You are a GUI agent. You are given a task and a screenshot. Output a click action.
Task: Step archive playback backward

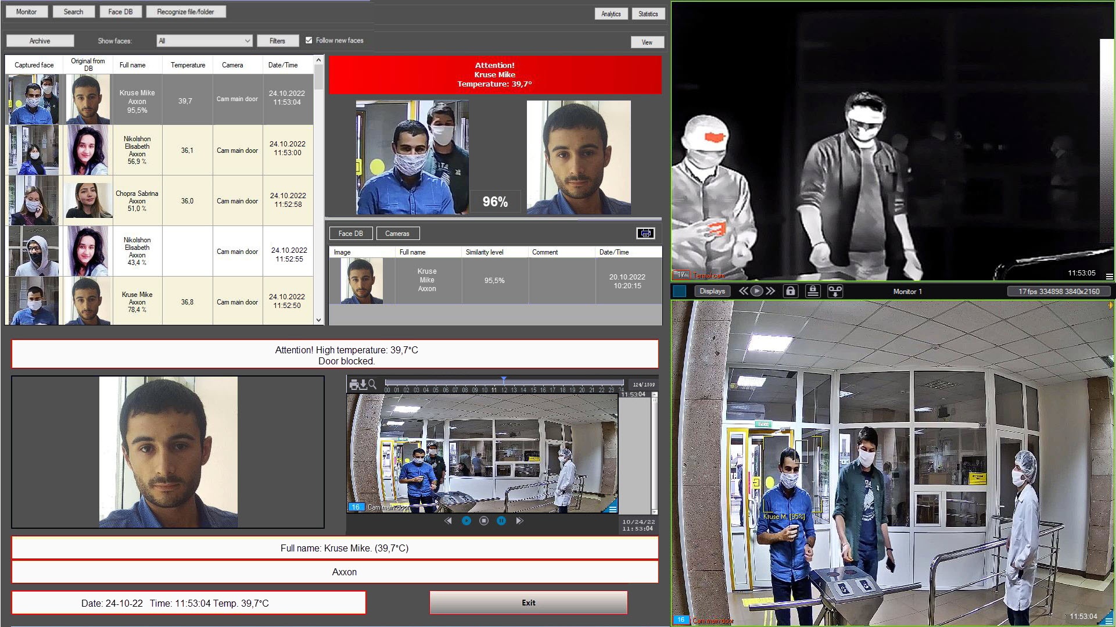click(448, 521)
